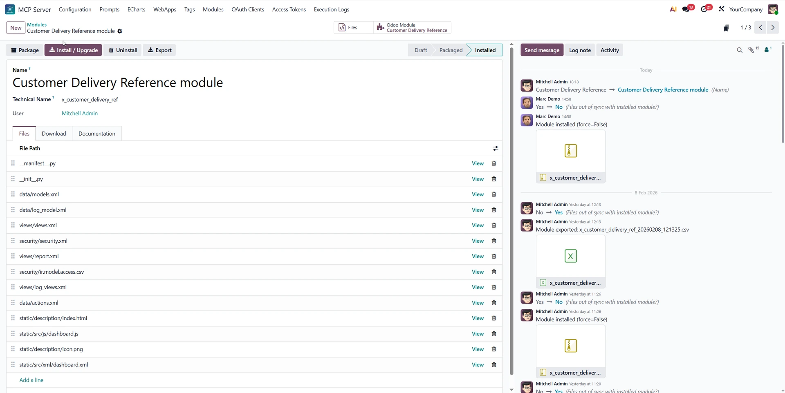Delete the data/models.xml file row

tap(494, 194)
